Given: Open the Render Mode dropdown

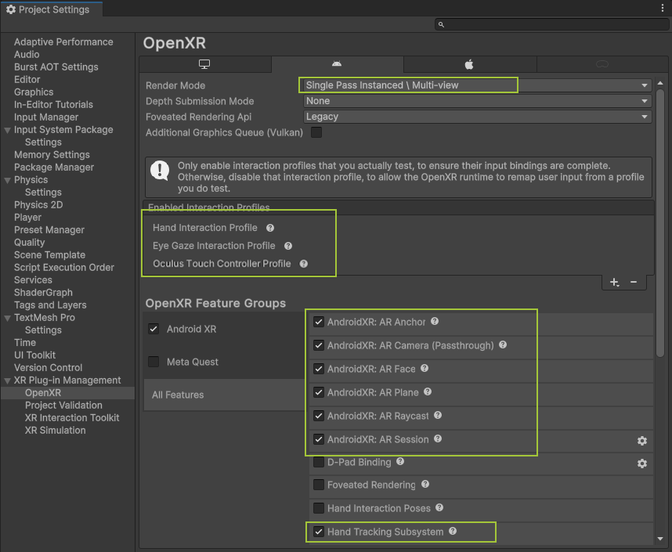Looking at the screenshot, I should 476,85.
